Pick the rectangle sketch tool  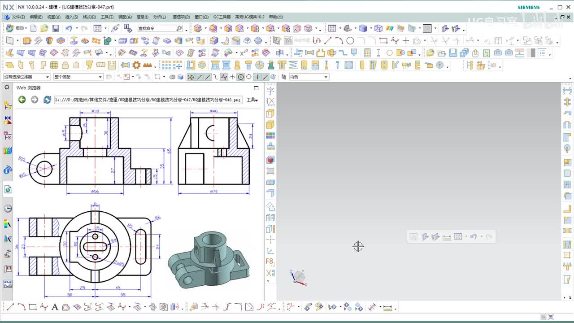pos(383,40)
